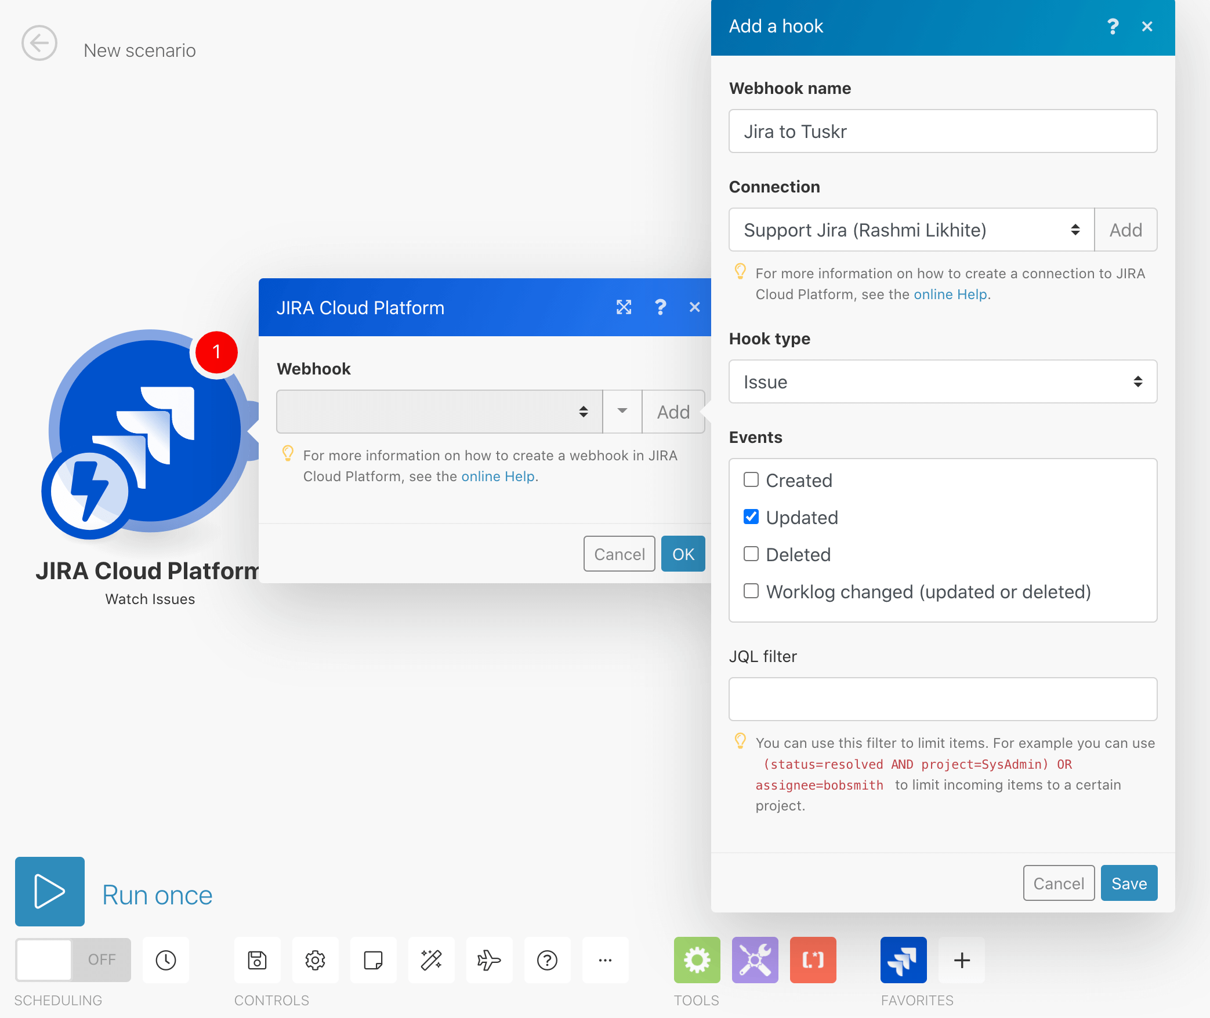This screenshot has height=1018, width=1210.
Task: Check the Worklog changed event checkbox
Action: click(x=751, y=591)
